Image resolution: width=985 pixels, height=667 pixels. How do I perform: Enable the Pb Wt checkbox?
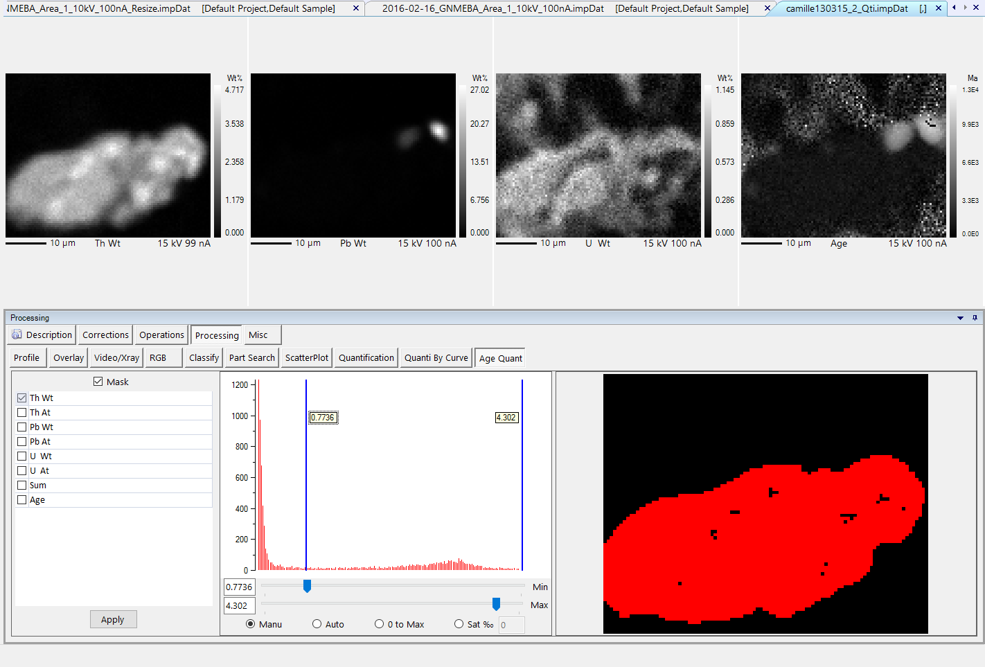pyautogui.click(x=22, y=427)
